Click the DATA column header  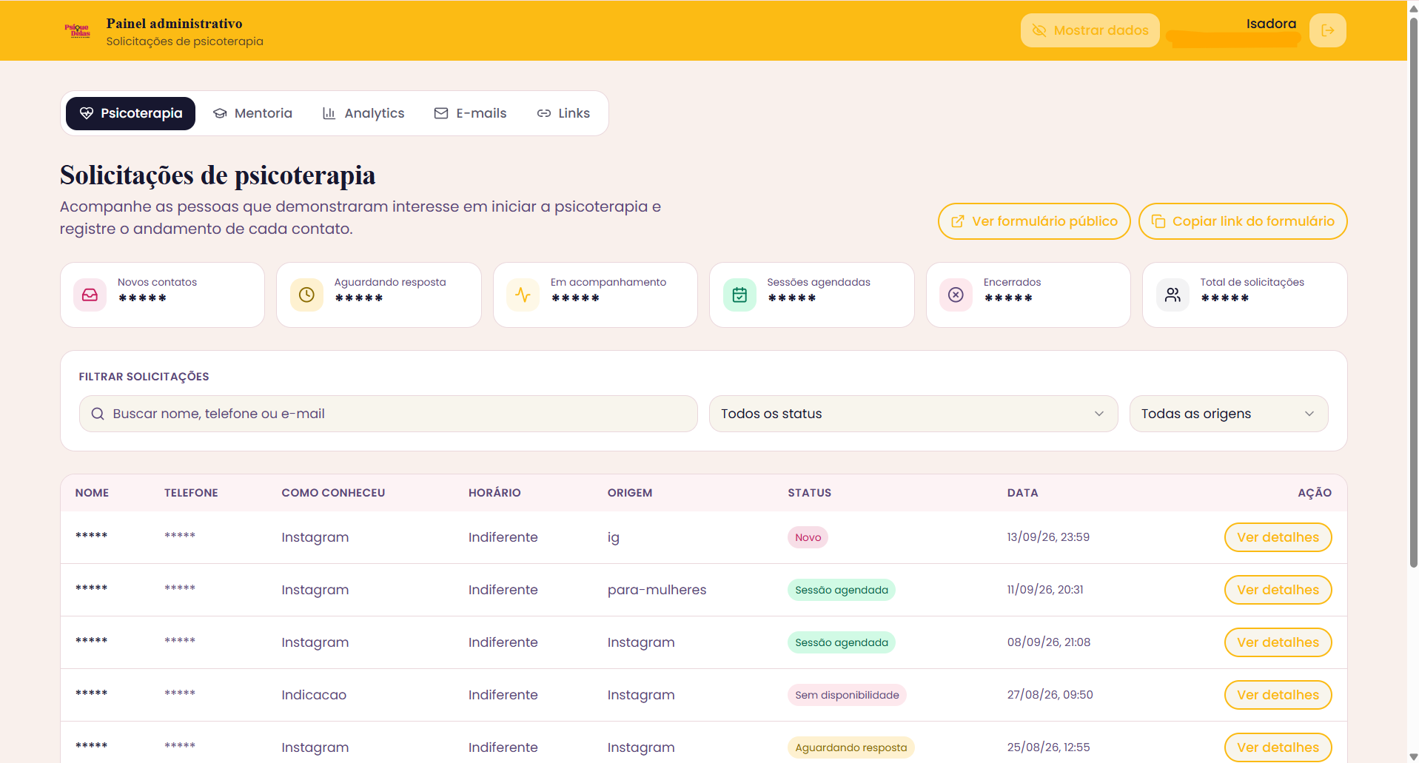1022,493
